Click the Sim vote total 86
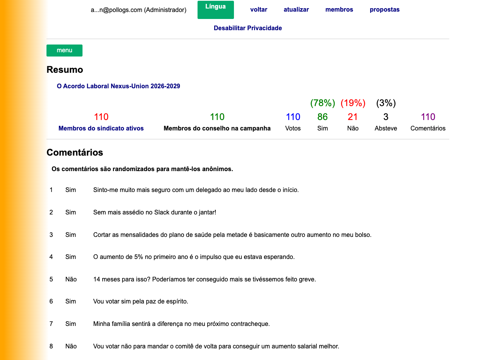This screenshot has height=360, width=495. pyautogui.click(x=322, y=117)
